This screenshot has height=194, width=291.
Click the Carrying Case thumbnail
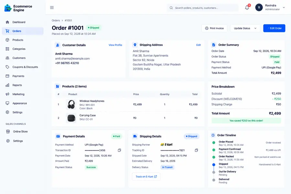[x=71, y=118]
